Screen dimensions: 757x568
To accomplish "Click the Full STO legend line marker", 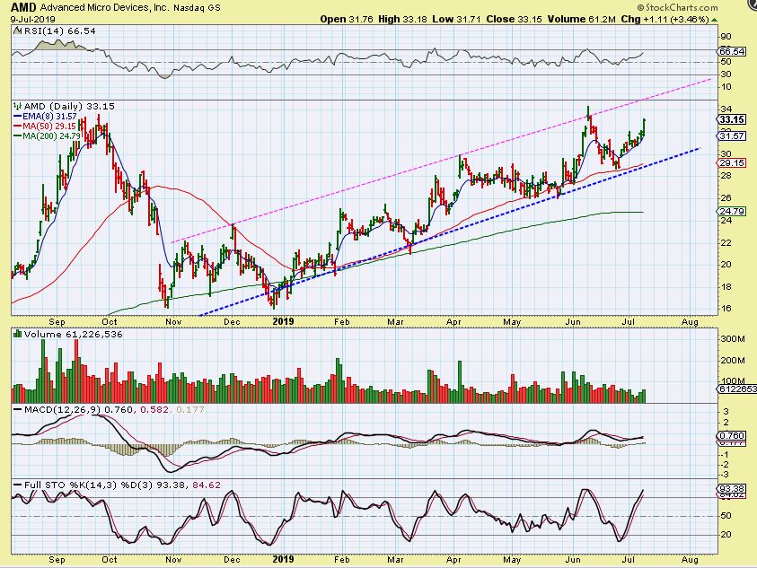I will [18, 485].
